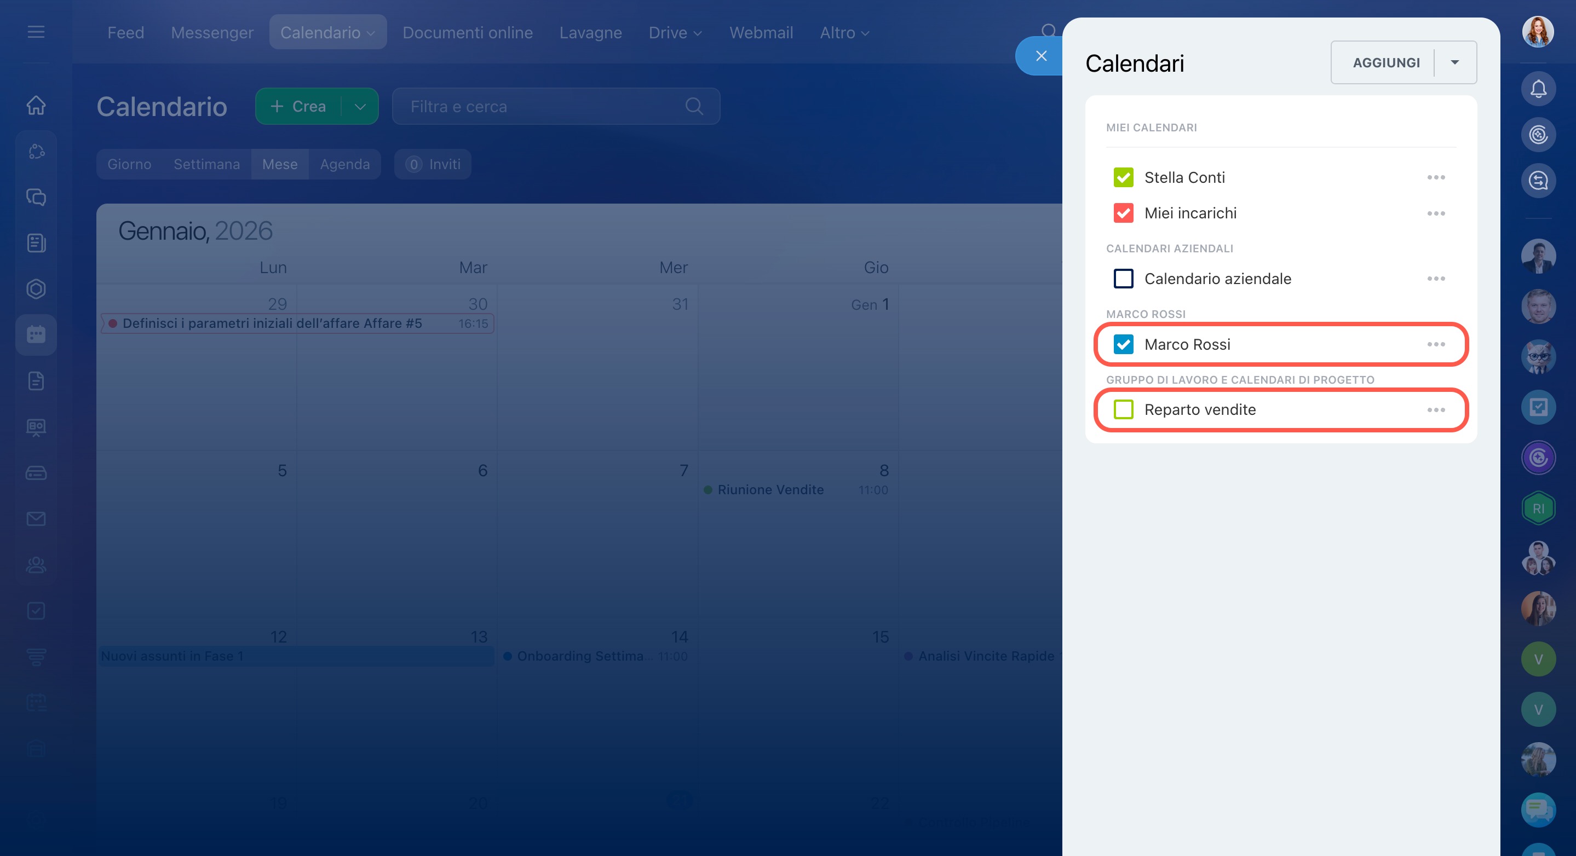Click search magnifier in filter field
The width and height of the screenshot is (1576, 856).
coord(694,106)
